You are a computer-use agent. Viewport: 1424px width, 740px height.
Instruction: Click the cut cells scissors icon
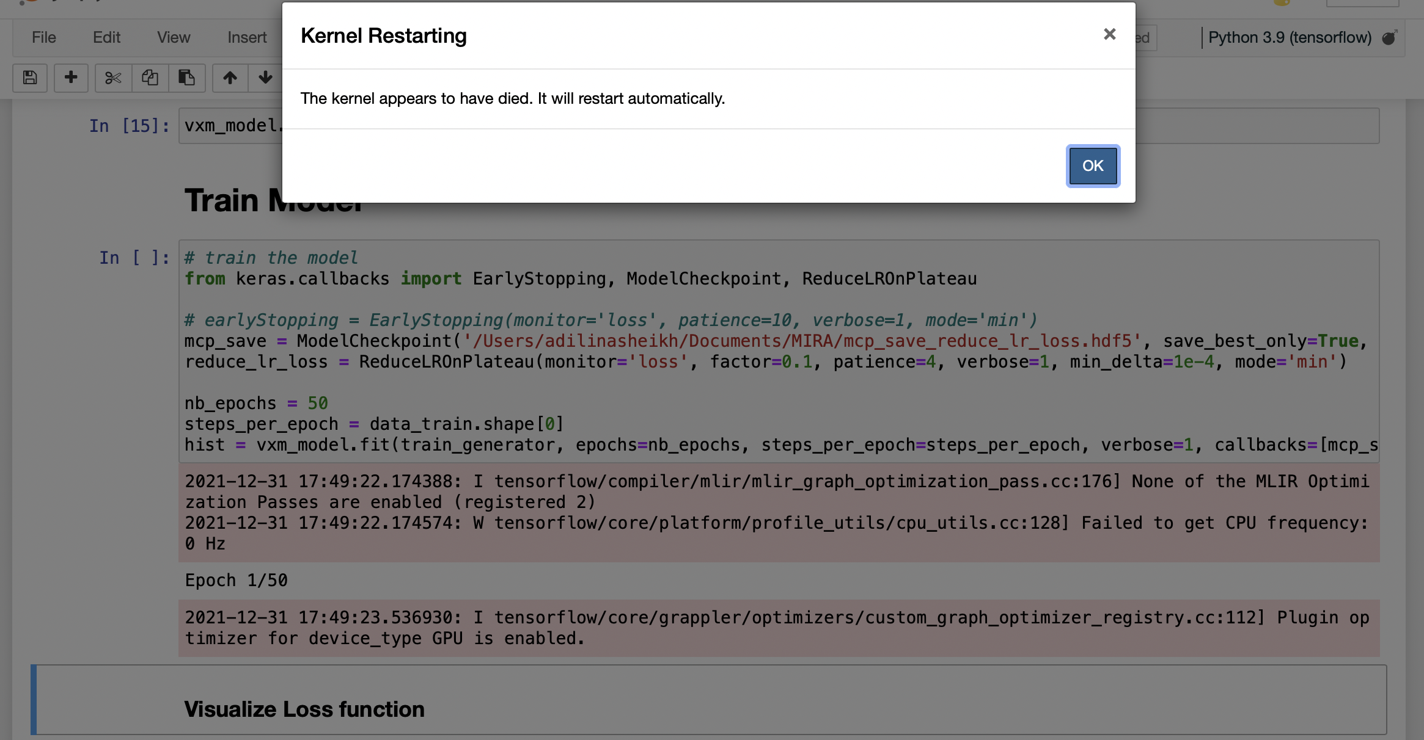(x=113, y=78)
